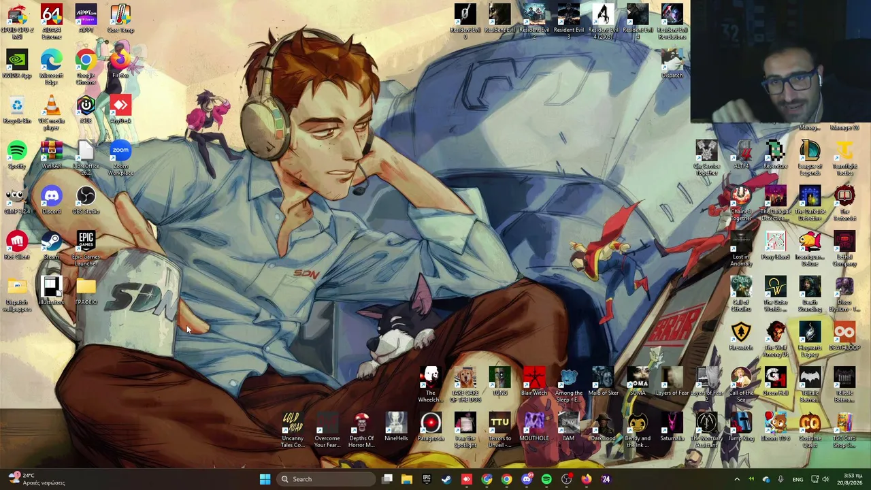The image size is (871, 490).
Task: Select the OBS Studio desktop icon
Action: coord(86,201)
